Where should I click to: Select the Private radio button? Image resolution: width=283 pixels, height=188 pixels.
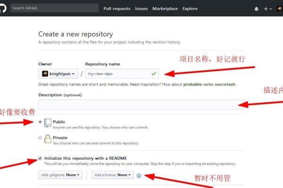click(40, 138)
